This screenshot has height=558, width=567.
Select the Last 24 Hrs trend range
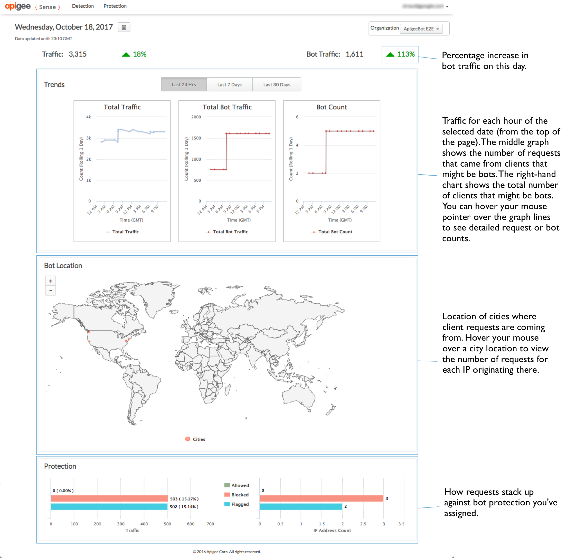184,84
